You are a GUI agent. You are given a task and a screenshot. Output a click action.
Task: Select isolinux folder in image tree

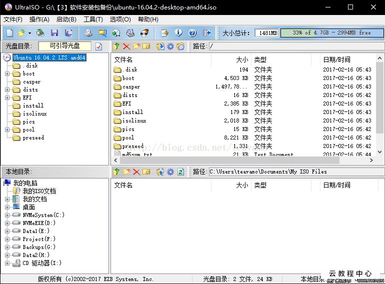pos(34,113)
